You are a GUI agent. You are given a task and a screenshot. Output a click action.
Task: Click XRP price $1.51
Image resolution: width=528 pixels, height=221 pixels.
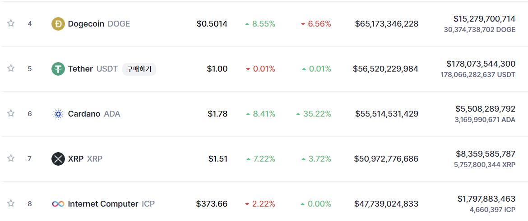coord(218,159)
